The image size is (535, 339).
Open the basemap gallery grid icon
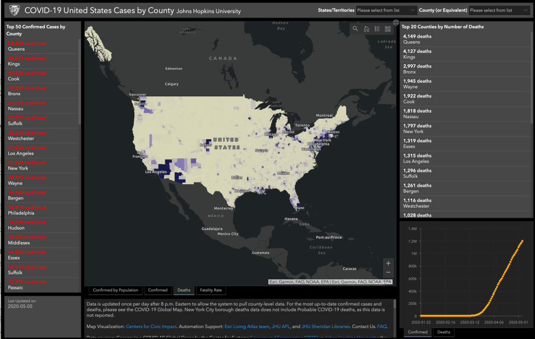(x=388, y=29)
